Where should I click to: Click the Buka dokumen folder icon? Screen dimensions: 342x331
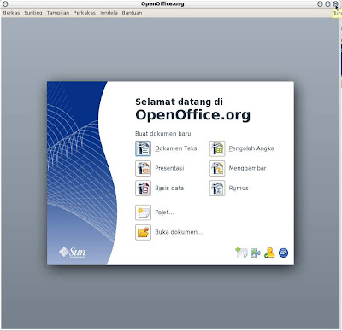[x=143, y=232]
